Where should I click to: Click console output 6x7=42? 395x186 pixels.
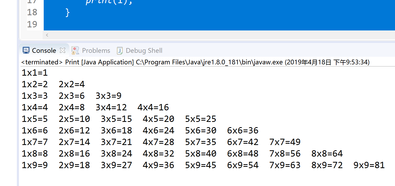click(x=243, y=142)
